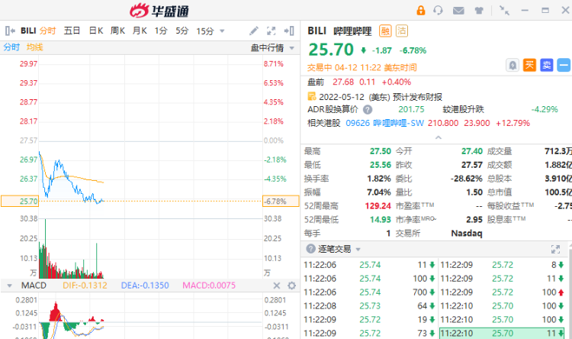Image resolution: width=572 pixels, height=339 pixels.
Task: Switch to the 日K chart tab
Action: (95, 31)
